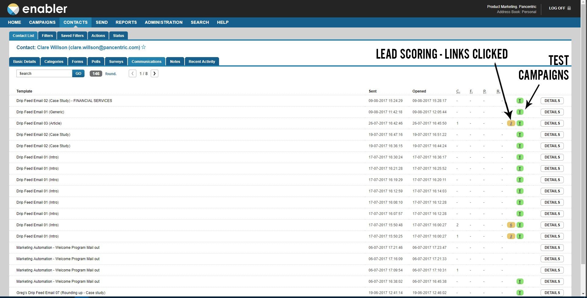Click green T badge on row sent 16:07:57
The height and width of the screenshot is (298, 587).
pos(520,214)
